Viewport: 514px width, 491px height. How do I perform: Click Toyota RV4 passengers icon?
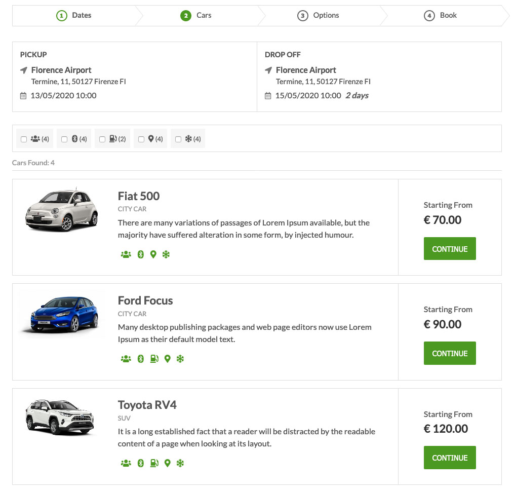(x=126, y=463)
